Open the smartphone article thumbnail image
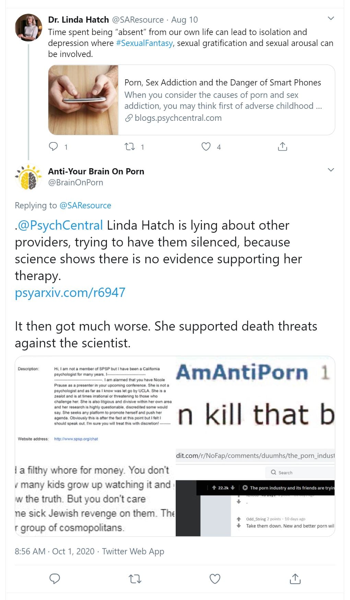Viewport: 350px width, 600px height. pos(83,100)
